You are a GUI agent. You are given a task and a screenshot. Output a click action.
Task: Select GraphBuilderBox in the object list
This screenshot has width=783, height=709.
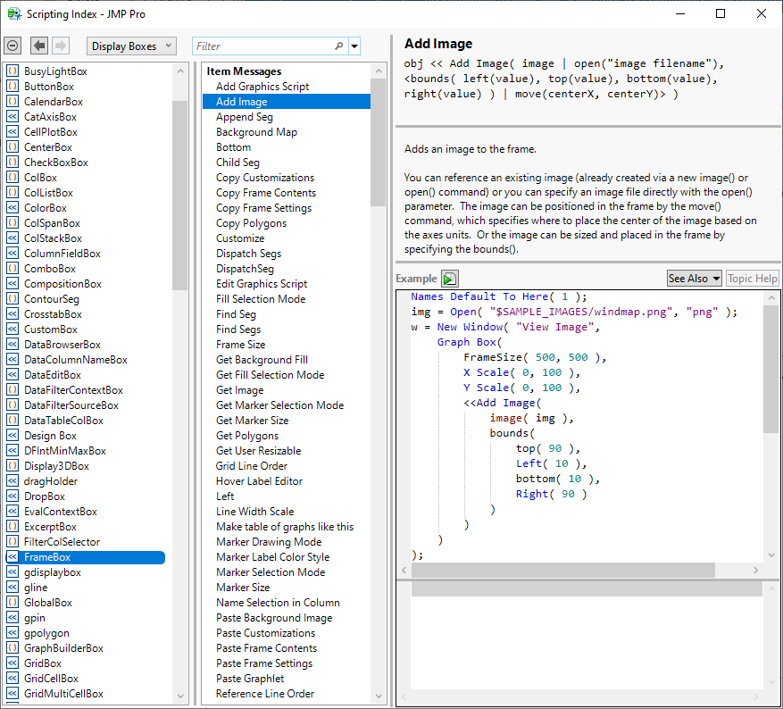pos(63,648)
